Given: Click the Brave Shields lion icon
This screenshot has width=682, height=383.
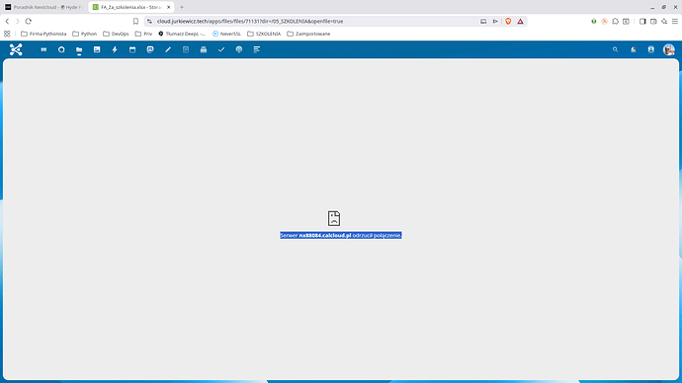Looking at the screenshot, I should 508,22.
